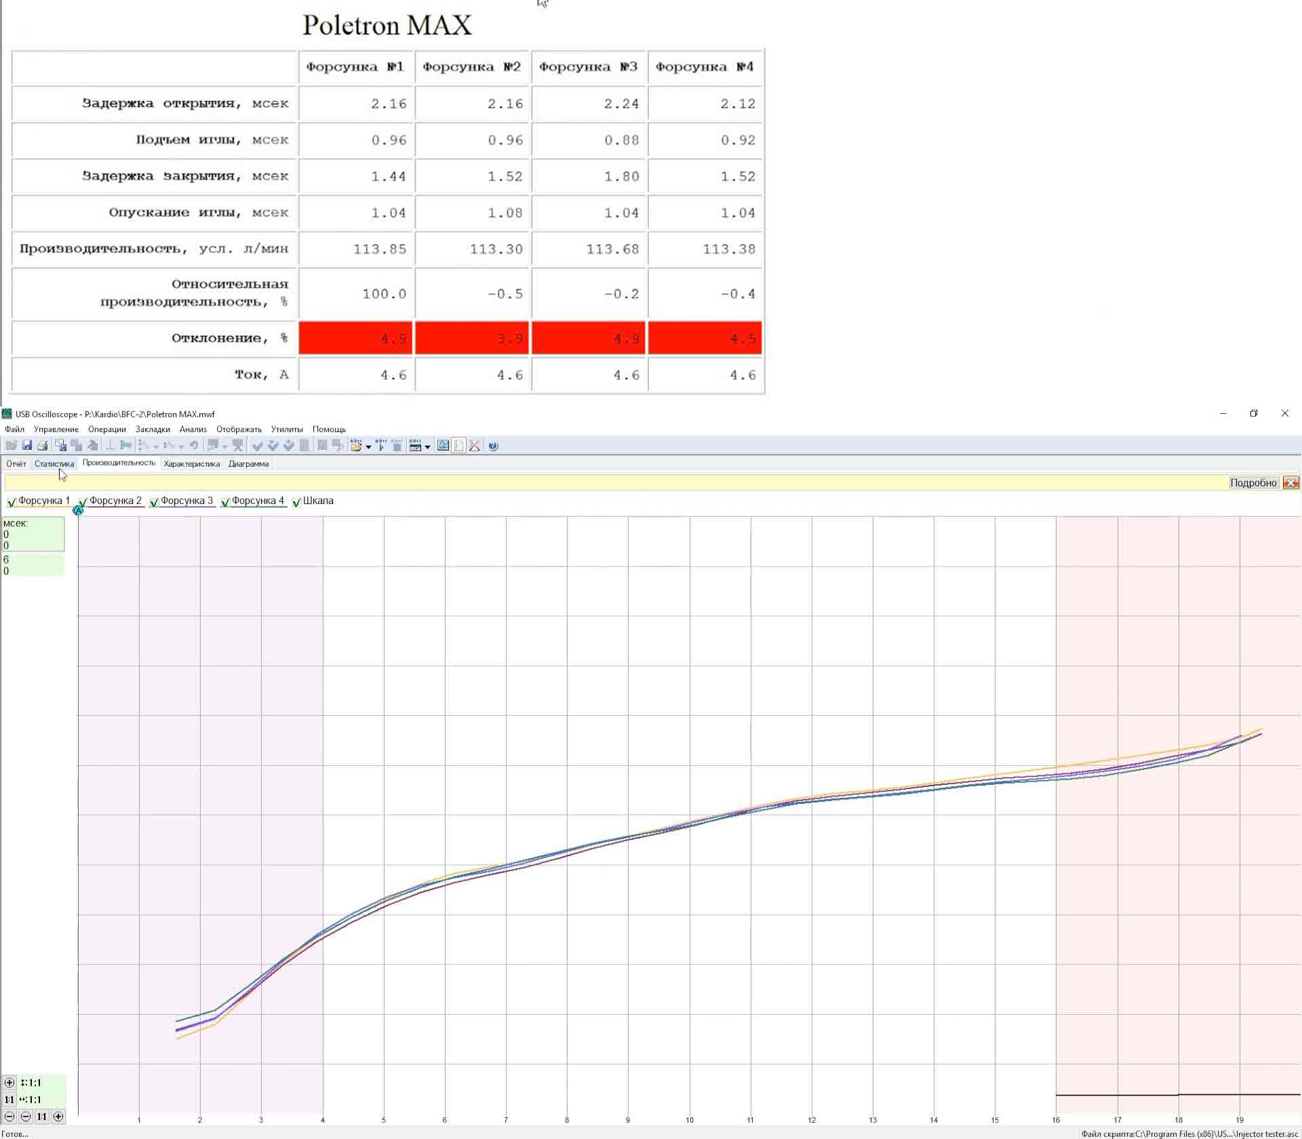Click Форсунка №1 deviation red cell 4.9

click(356, 338)
